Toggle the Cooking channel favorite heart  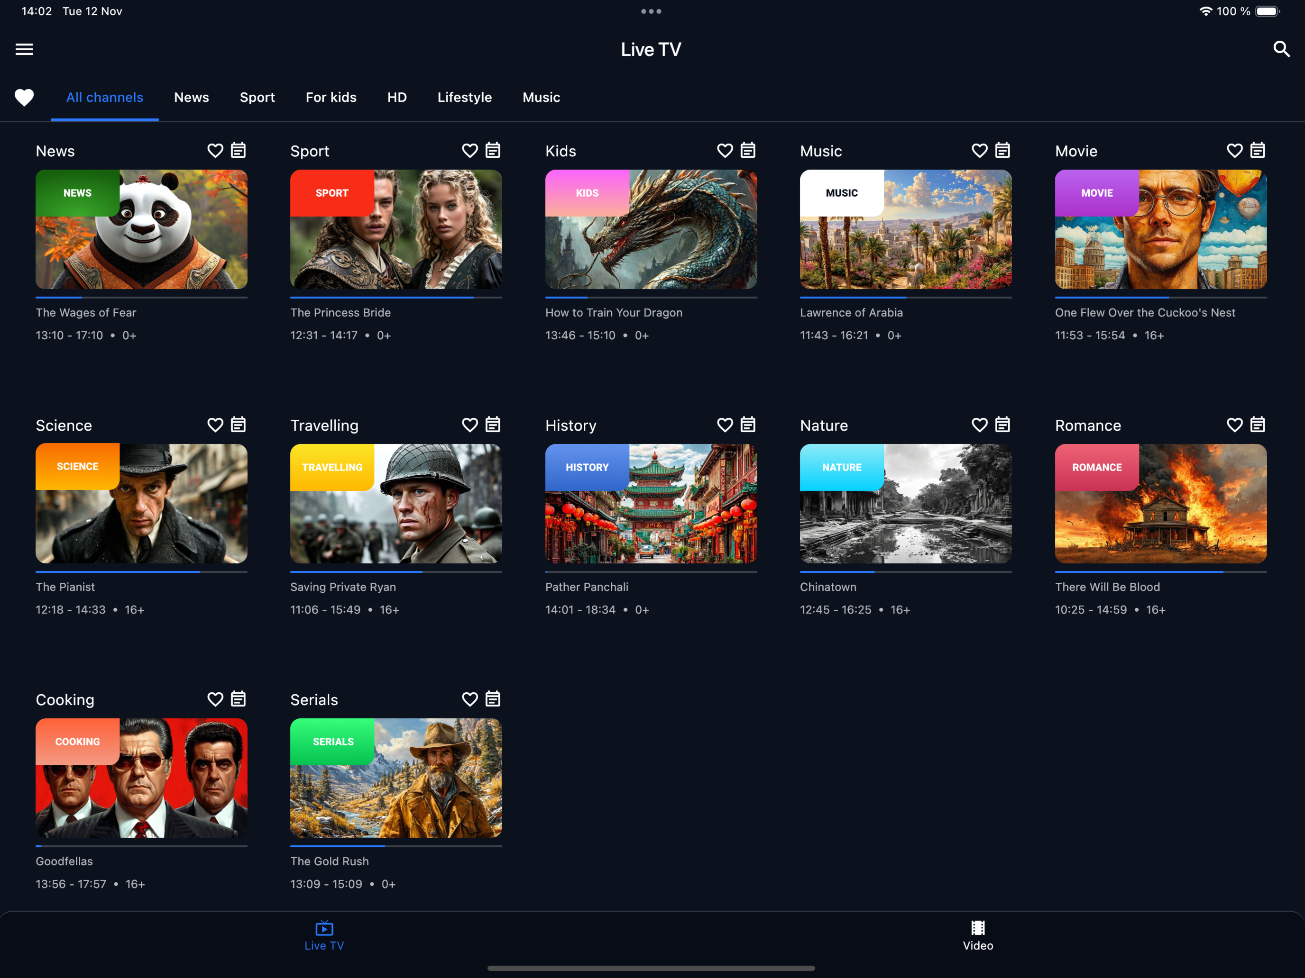pyautogui.click(x=215, y=700)
